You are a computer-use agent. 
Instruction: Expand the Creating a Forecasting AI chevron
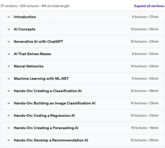[x=9, y=128]
